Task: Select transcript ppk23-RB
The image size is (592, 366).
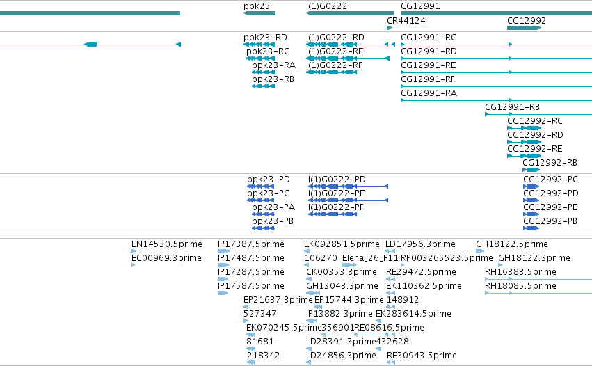Action: click(263, 86)
